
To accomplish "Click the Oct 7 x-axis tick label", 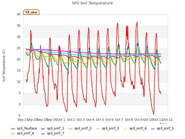I will (119, 120).
